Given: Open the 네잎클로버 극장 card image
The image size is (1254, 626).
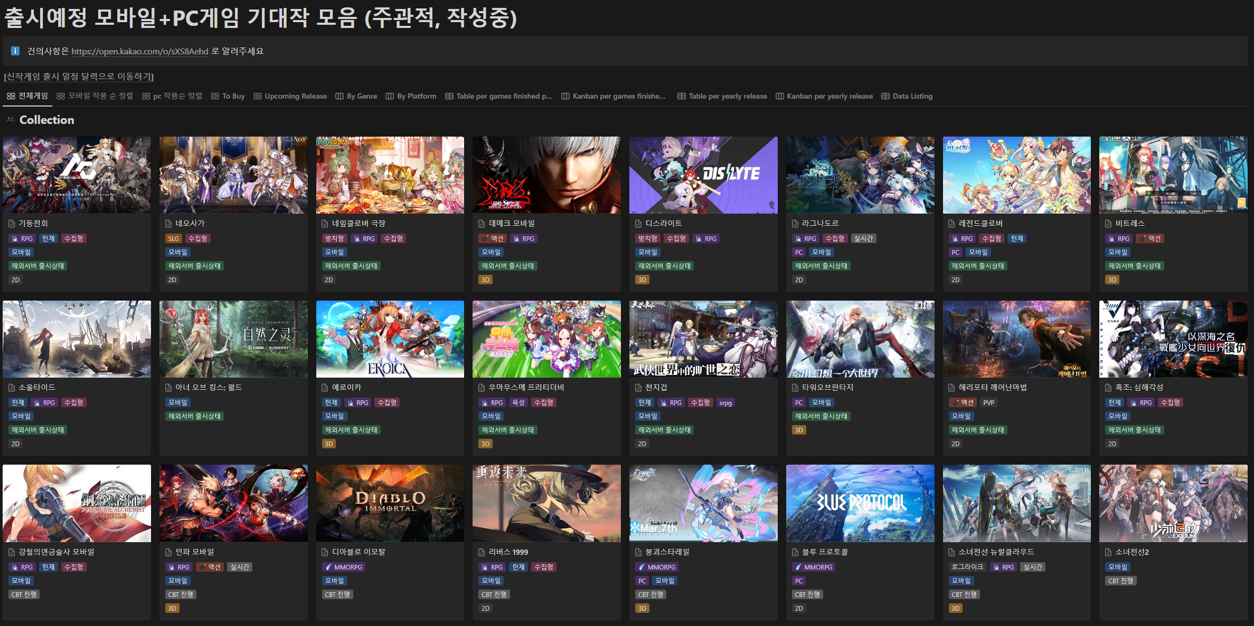Looking at the screenshot, I should [390, 175].
